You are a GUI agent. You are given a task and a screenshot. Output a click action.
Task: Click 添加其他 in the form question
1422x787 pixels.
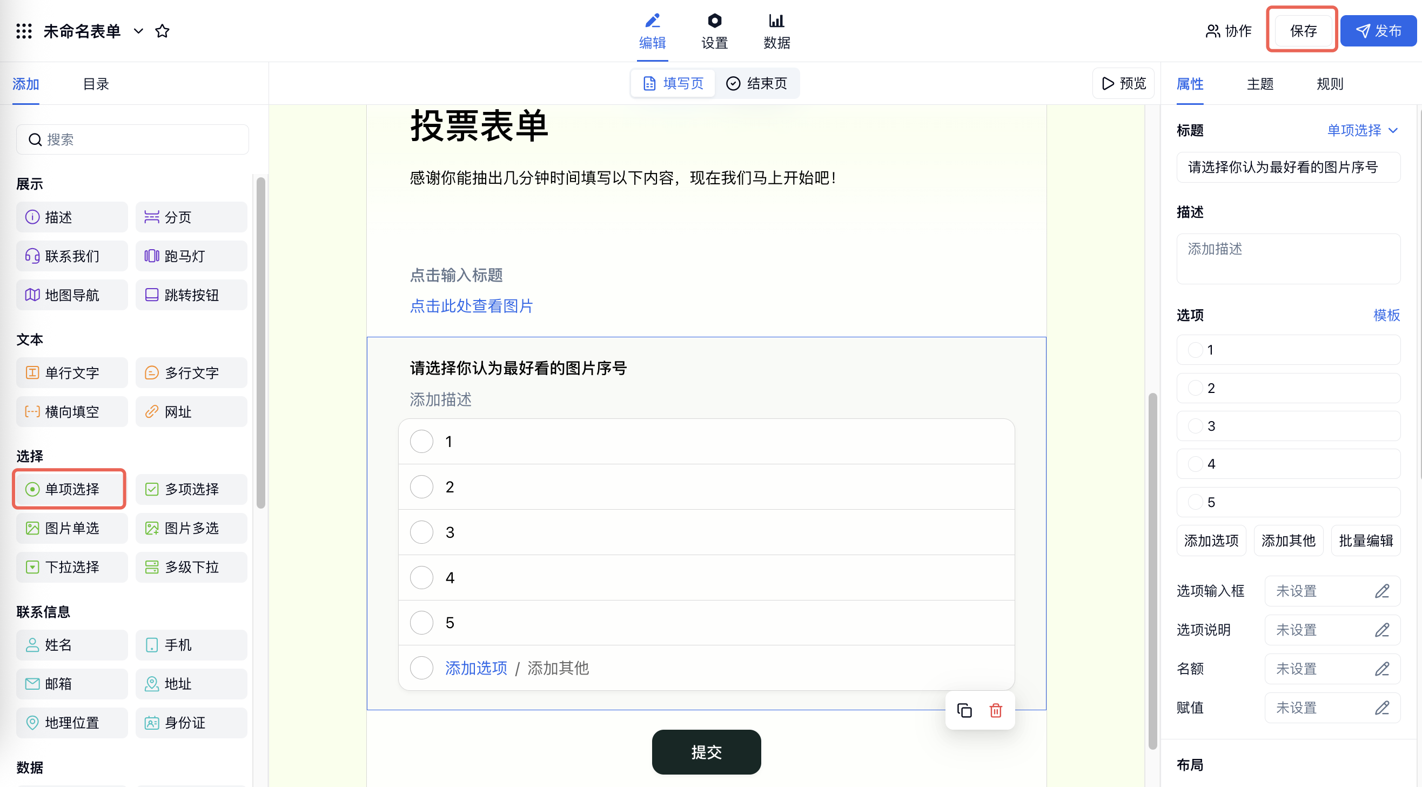click(x=558, y=668)
